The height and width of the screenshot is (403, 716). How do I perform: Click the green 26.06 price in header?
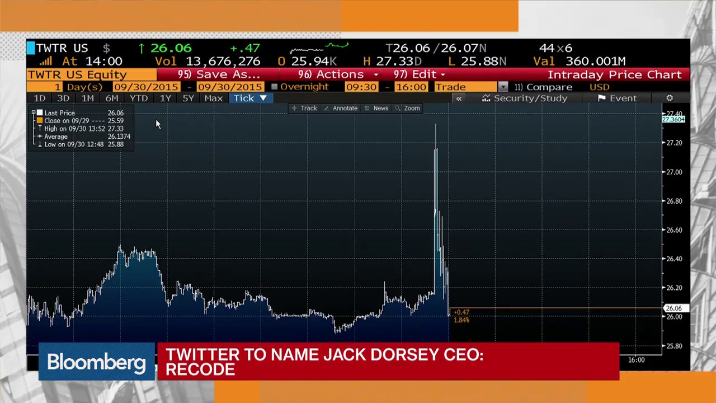171,48
